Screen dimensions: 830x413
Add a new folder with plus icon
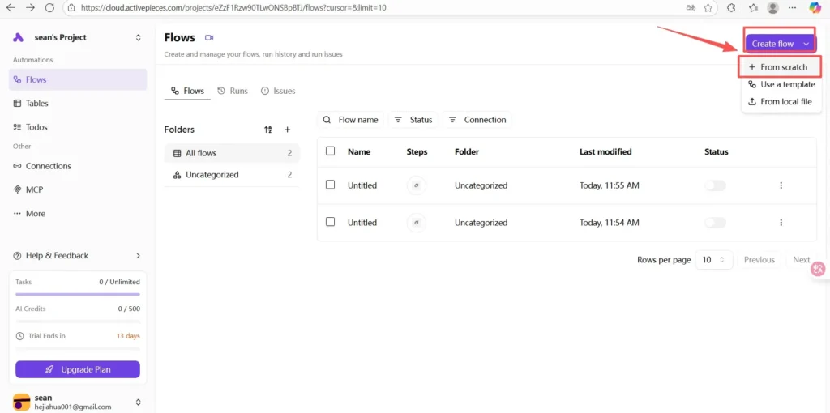[x=287, y=130]
